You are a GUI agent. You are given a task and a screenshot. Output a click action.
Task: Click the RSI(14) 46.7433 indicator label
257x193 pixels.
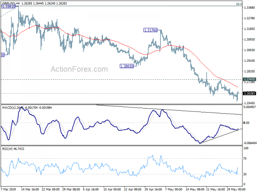tap(13, 149)
